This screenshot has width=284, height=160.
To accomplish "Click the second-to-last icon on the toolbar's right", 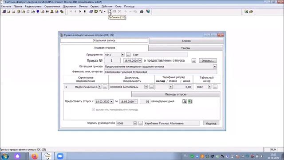I will coord(246,12).
